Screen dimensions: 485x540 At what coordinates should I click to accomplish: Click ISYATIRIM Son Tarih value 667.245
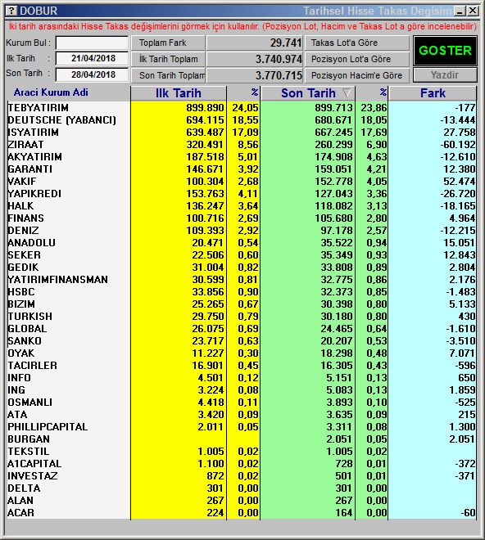pyautogui.click(x=334, y=133)
